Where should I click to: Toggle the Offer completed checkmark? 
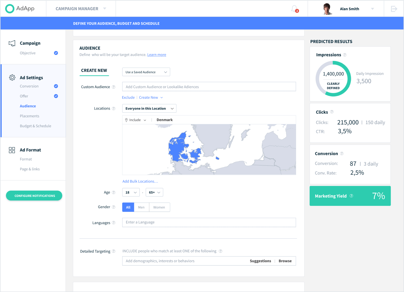(x=56, y=96)
